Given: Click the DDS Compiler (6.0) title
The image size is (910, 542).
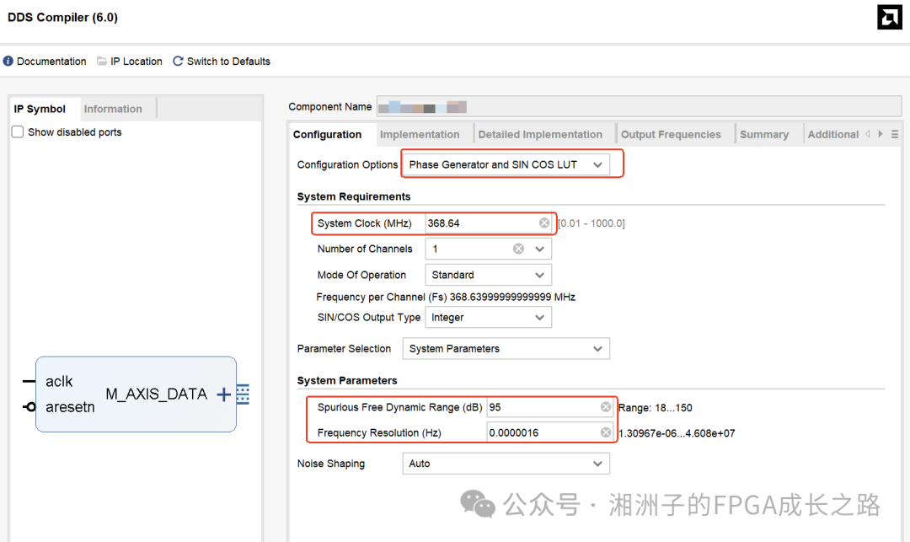Looking at the screenshot, I should [x=62, y=18].
